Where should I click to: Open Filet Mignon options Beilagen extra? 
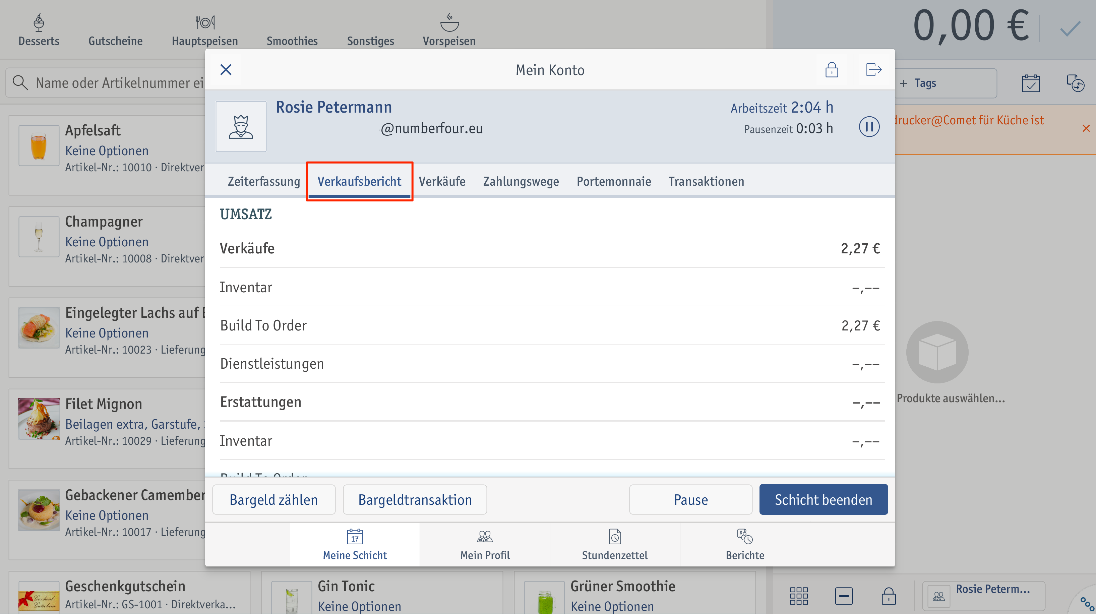click(x=135, y=424)
